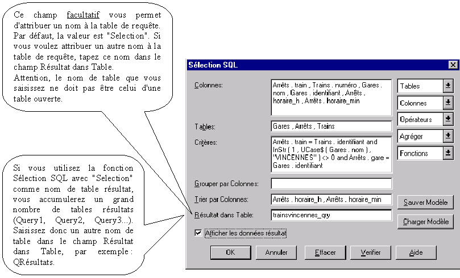
Task: Click in the Critères text box
Action: pyautogui.click(x=331, y=154)
